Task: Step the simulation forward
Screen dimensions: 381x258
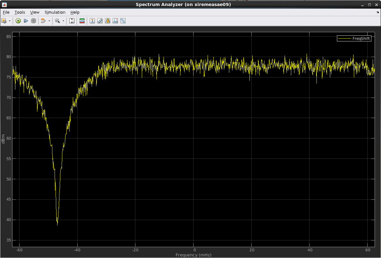Action: pyautogui.click(x=26, y=21)
